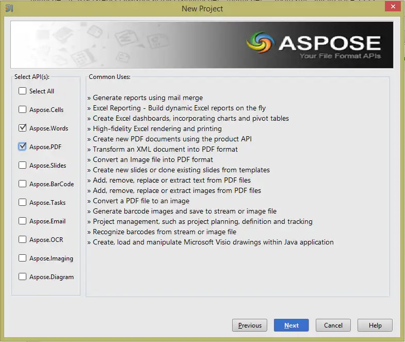Check the Aspose.Email option
The height and width of the screenshot is (342, 405).
pos(23,221)
